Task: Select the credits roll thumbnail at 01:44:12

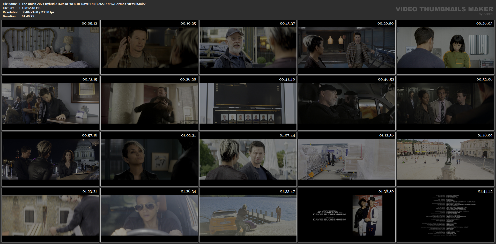Action: [446, 215]
